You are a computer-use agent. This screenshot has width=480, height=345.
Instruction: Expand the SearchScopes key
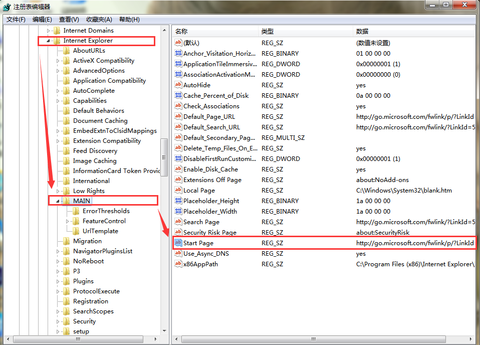(x=58, y=311)
